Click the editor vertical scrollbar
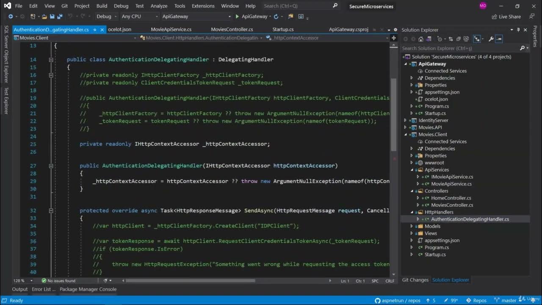The image size is (542, 305). (393, 114)
